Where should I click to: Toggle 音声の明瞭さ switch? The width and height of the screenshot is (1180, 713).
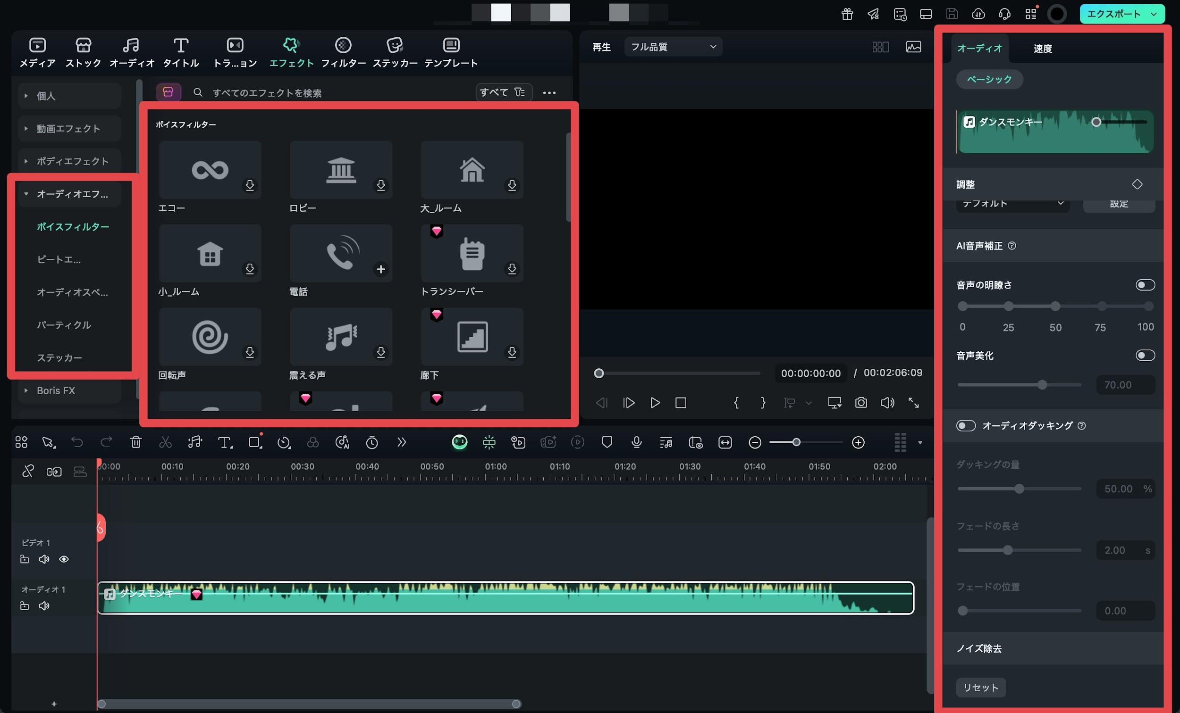pyautogui.click(x=1145, y=285)
